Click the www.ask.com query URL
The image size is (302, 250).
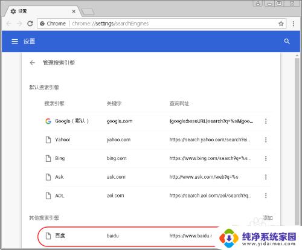click(204, 177)
